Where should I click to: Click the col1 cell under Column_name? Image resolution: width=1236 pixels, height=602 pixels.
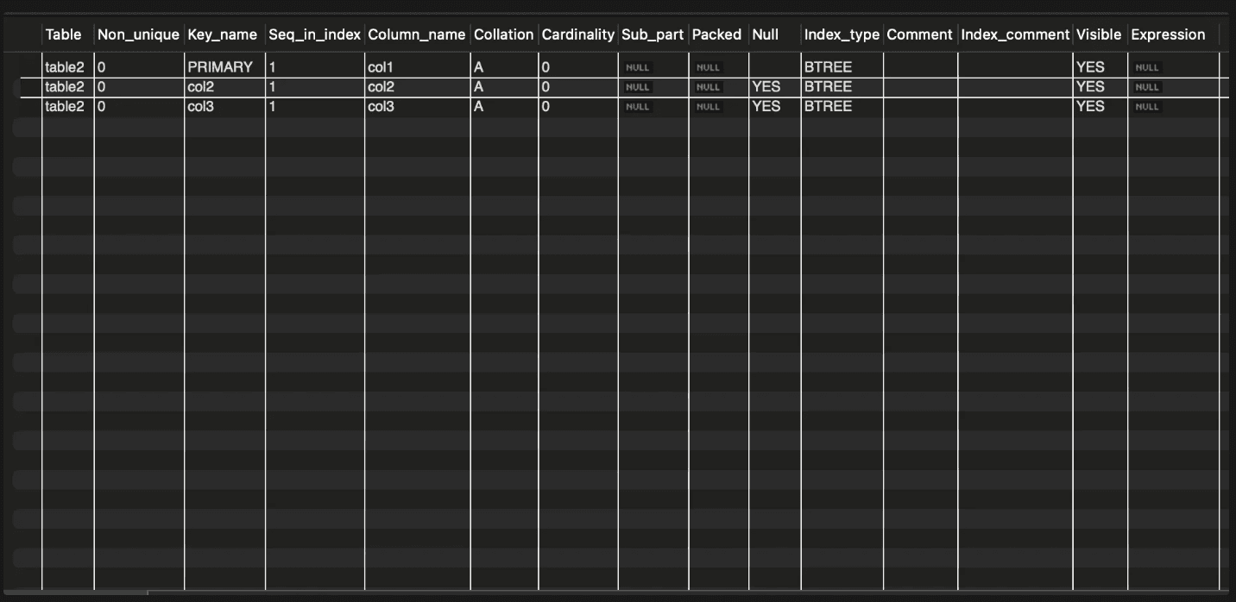381,66
